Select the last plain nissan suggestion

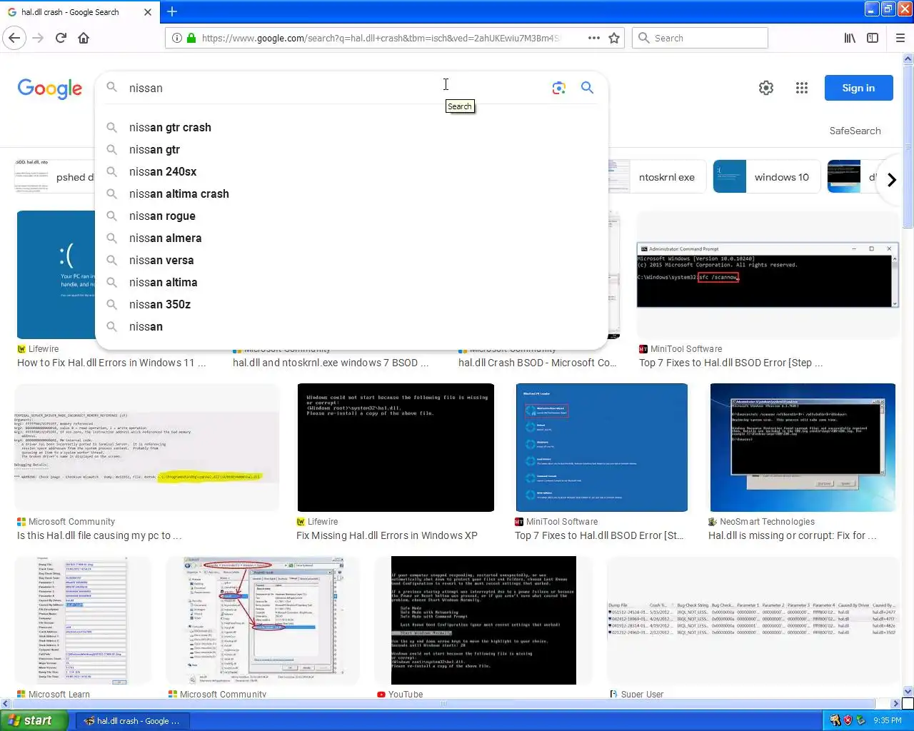(351, 326)
